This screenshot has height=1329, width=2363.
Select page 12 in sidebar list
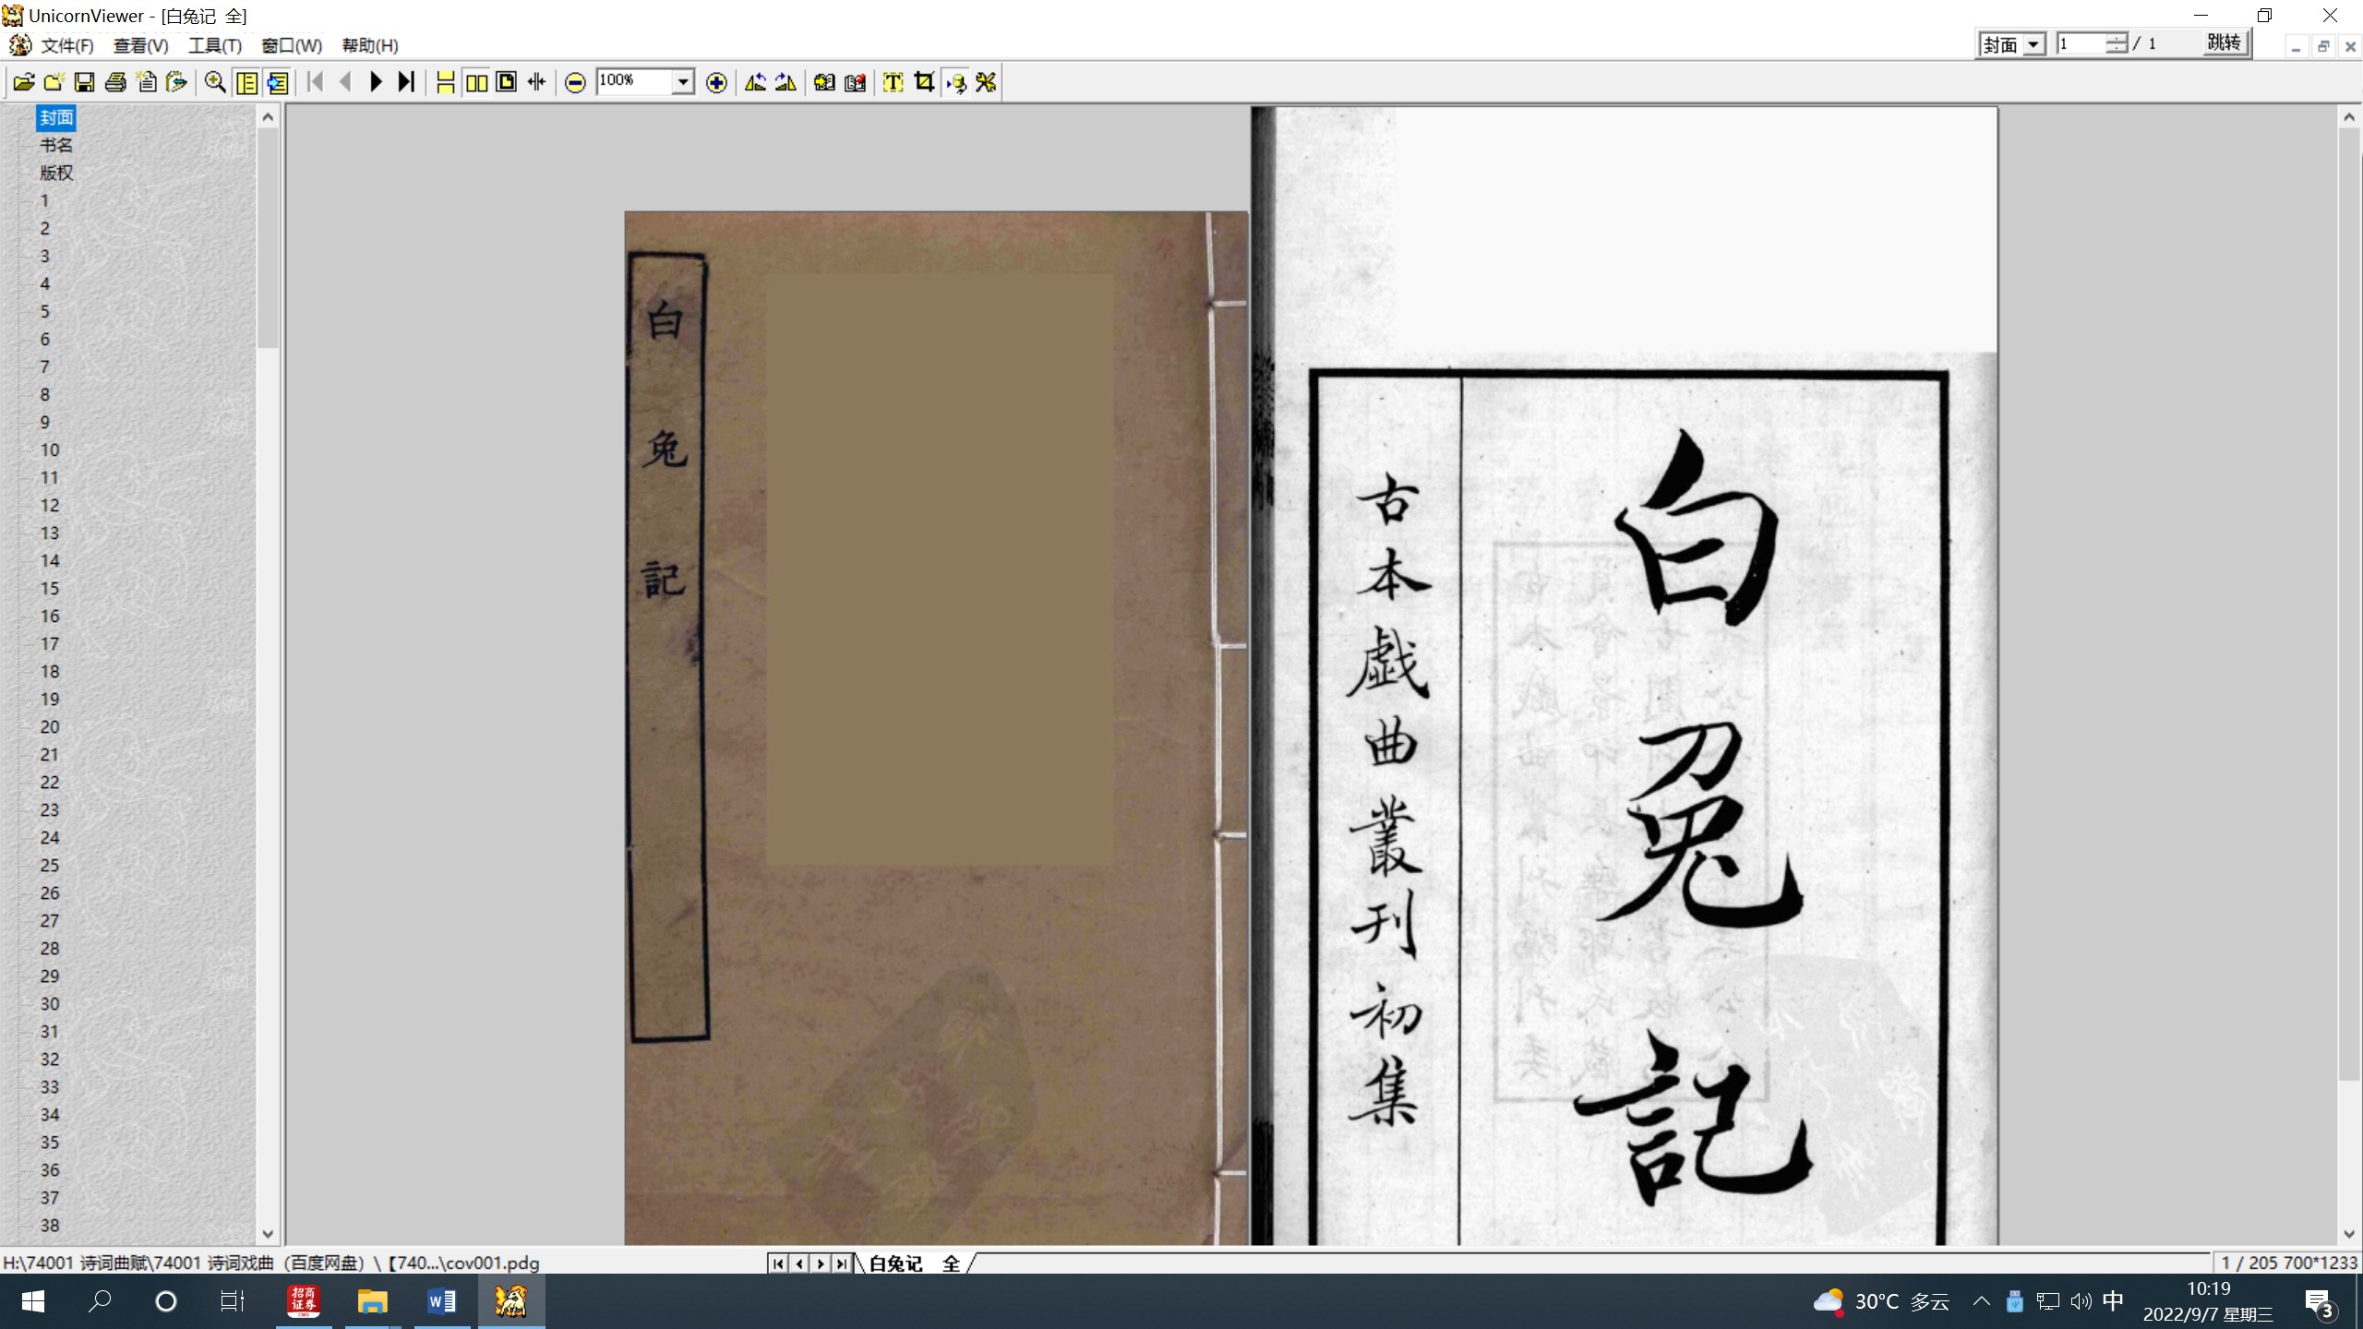pos(50,505)
